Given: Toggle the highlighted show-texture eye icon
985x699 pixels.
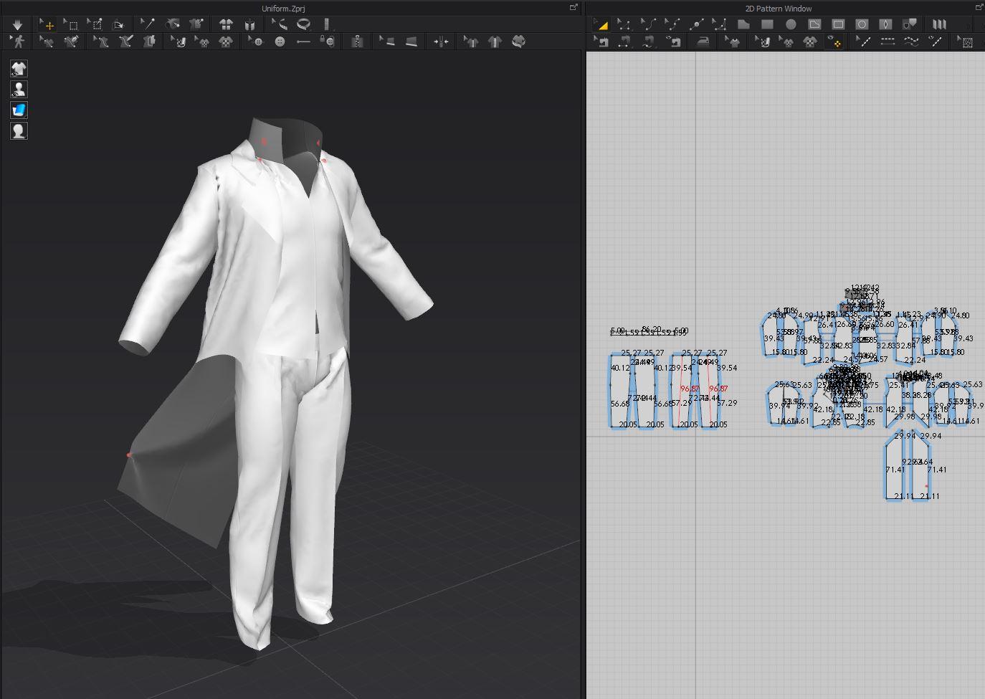Looking at the screenshot, I should click(834, 42).
